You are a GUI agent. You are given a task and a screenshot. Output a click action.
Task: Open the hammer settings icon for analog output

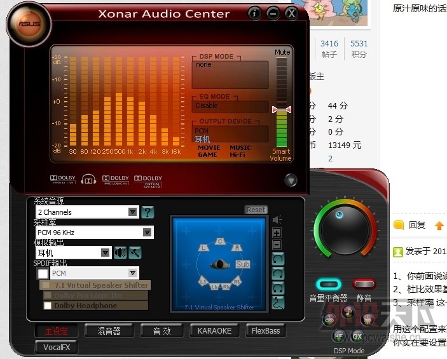134,253
